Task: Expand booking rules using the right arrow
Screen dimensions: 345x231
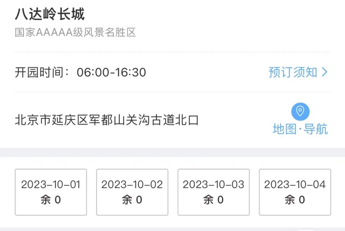Action: [324, 73]
